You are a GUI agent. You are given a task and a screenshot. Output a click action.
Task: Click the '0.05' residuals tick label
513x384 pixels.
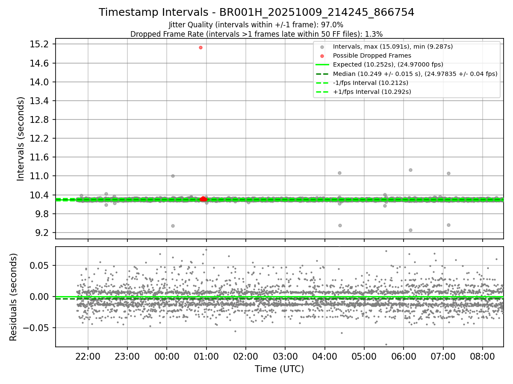coord(40,265)
